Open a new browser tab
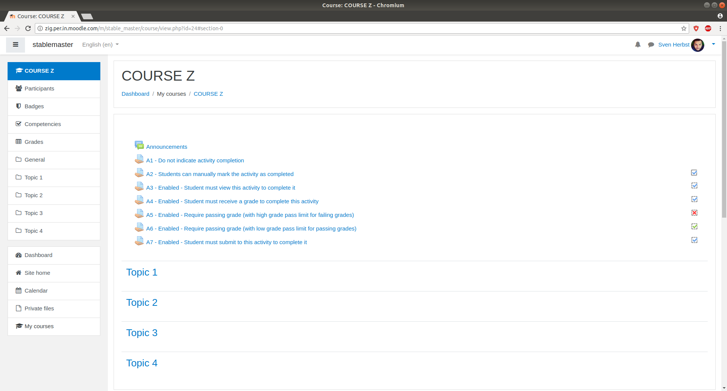This screenshot has width=727, height=391. pyautogui.click(x=87, y=16)
